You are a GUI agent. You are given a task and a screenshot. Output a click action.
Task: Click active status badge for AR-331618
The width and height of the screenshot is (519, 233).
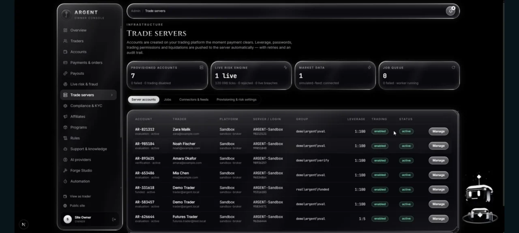tap(406, 189)
